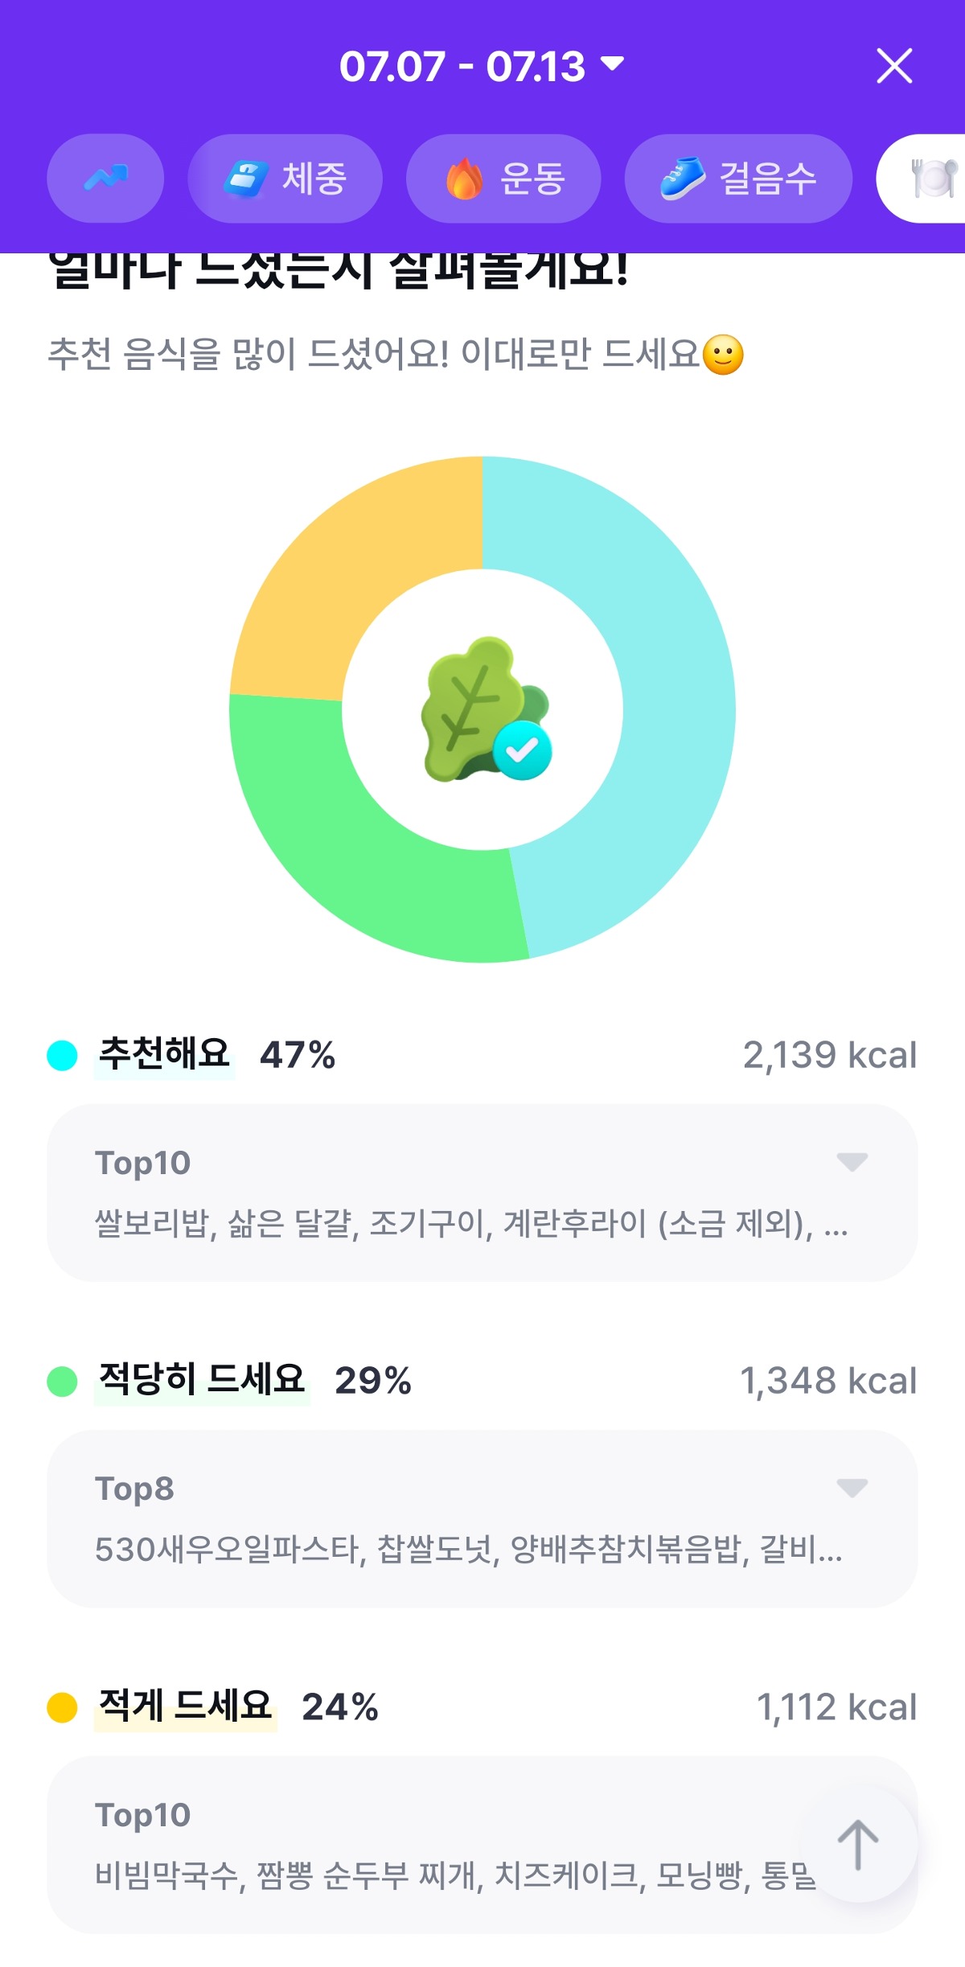Close the weekly report screen
The image size is (965, 1967).
pyautogui.click(x=894, y=66)
